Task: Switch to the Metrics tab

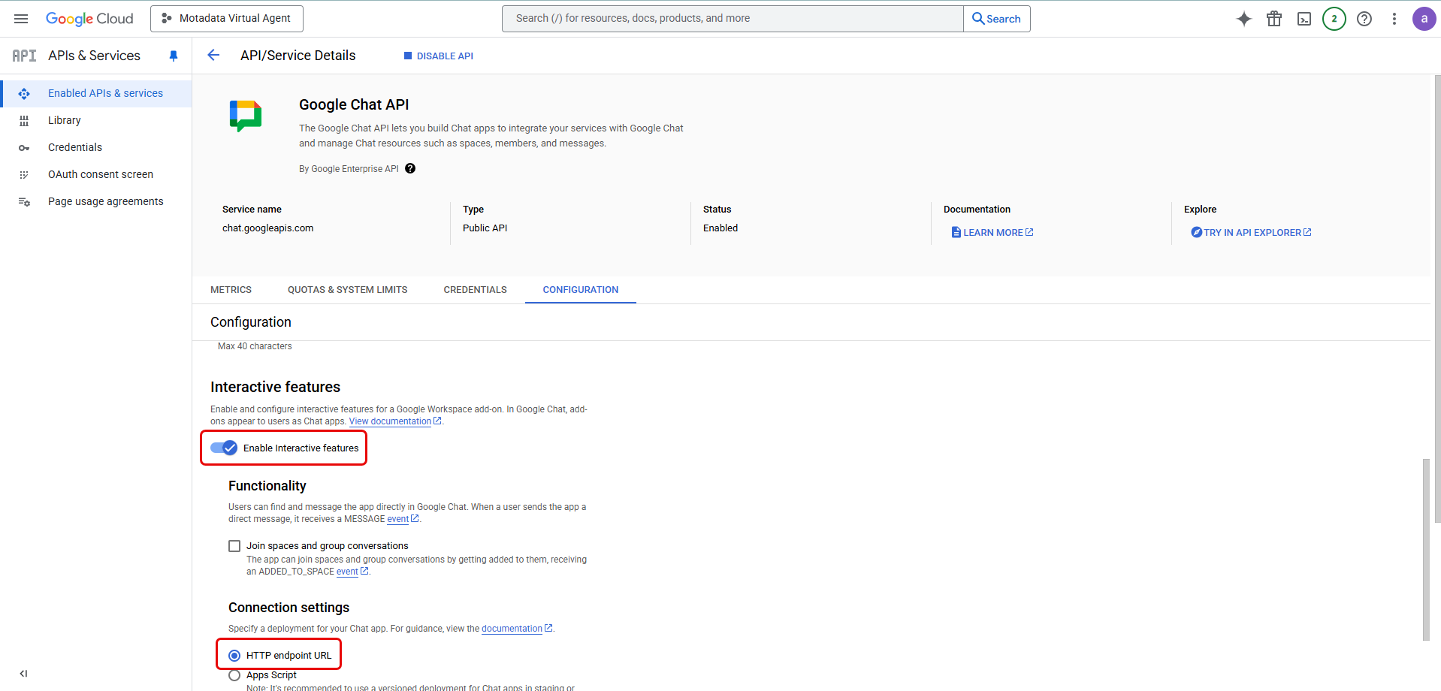Action: [231, 289]
